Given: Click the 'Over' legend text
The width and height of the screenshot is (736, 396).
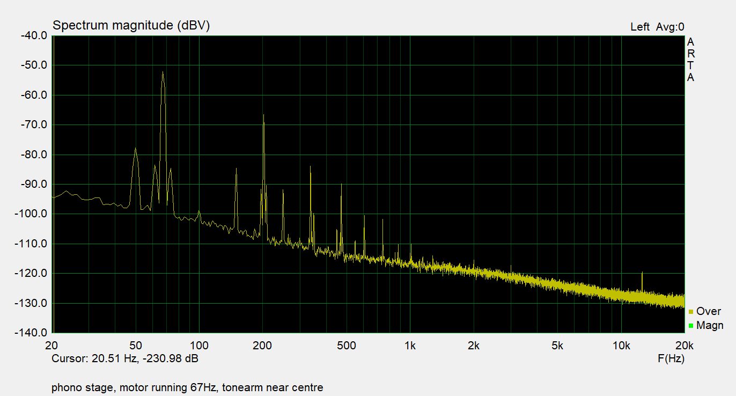Looking at the screenshot, I should (x=709, y=311).
